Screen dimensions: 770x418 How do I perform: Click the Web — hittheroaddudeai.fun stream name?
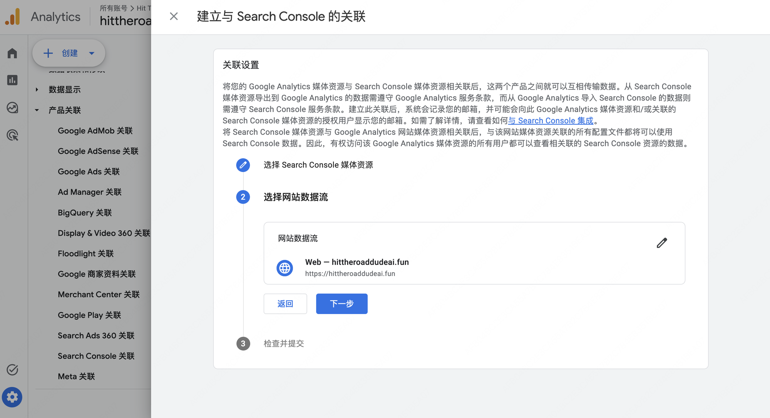pos(357,262)
